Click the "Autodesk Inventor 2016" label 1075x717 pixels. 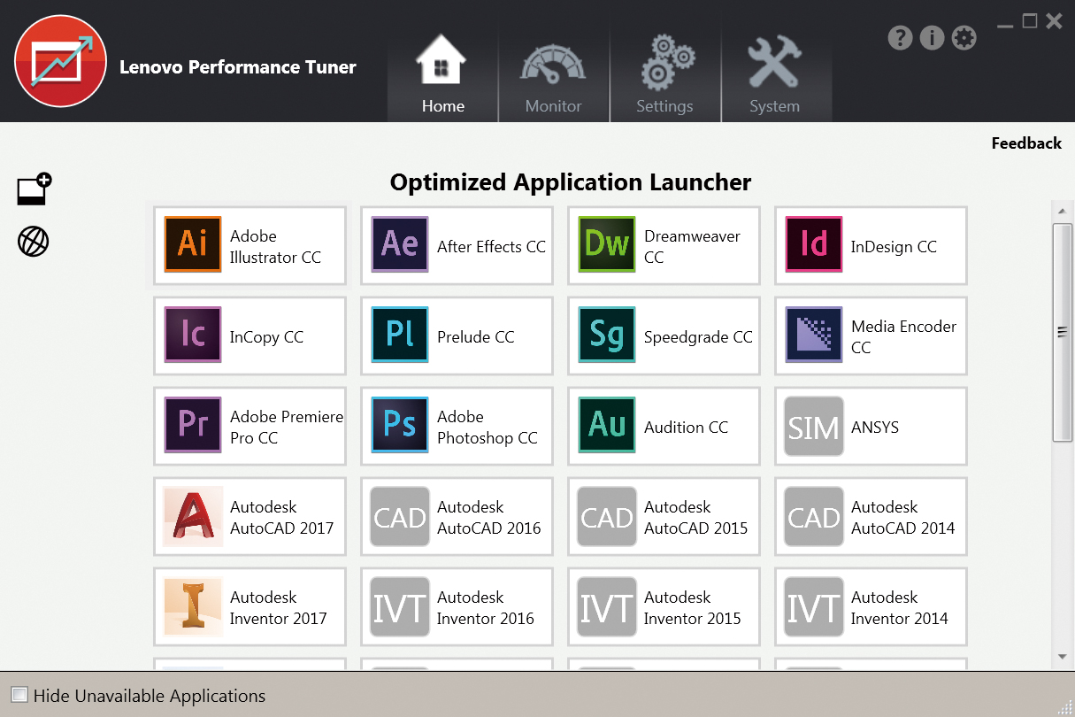pyautogui.click(x=485, y=608)
